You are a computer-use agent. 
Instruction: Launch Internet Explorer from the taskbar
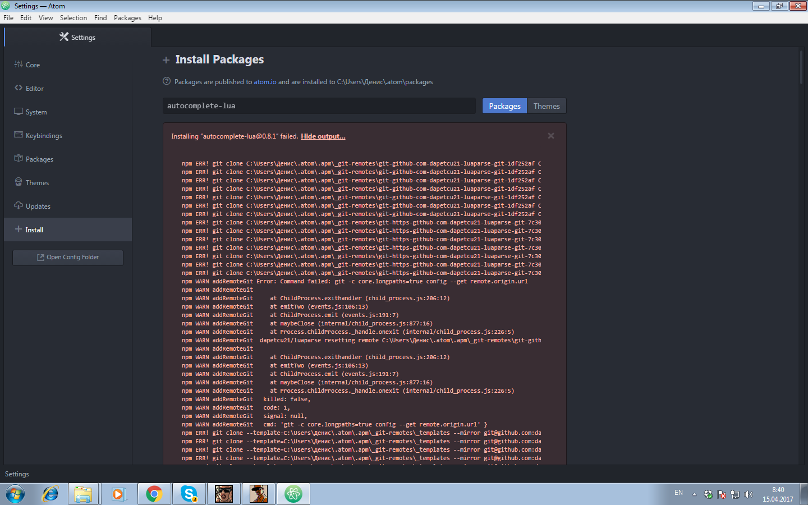pos(50,494)
